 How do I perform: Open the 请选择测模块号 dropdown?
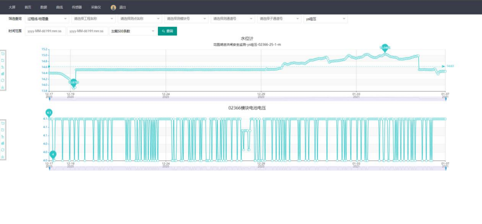186,19
